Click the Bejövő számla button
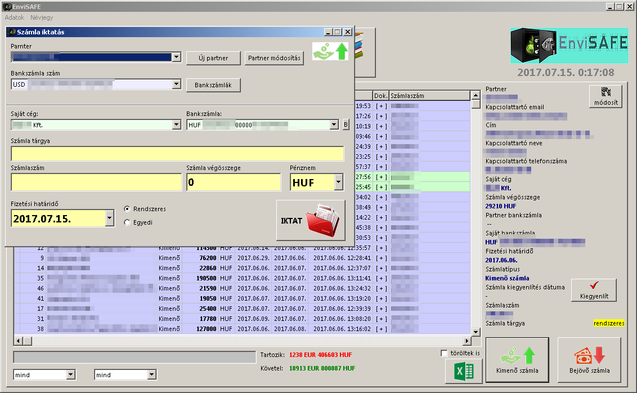This screenshot has width=637, height=393. (x=589, y=360)
